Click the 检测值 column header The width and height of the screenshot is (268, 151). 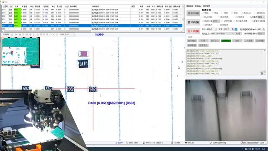point(46,6)
